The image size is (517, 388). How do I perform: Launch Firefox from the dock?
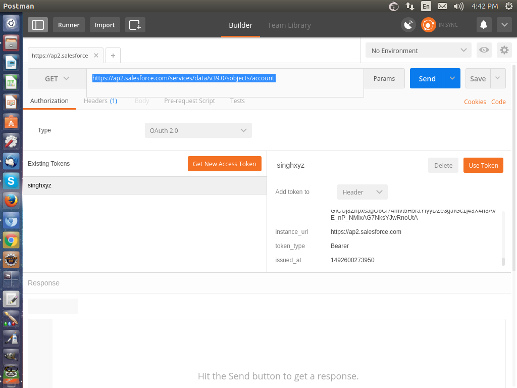(x=11, y=201)
